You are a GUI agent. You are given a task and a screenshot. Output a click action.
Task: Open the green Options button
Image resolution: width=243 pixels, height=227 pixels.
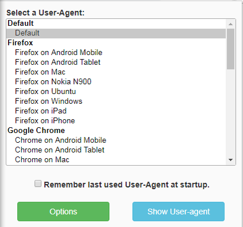63,212
